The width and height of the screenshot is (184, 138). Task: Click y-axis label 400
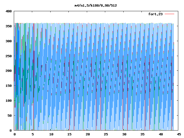[9, 11]
